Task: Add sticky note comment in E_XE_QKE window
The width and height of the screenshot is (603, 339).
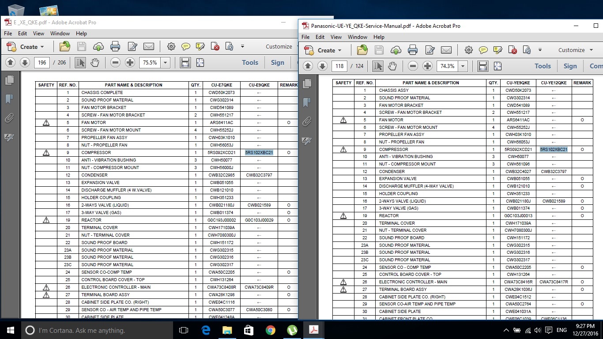Action: 186,46
